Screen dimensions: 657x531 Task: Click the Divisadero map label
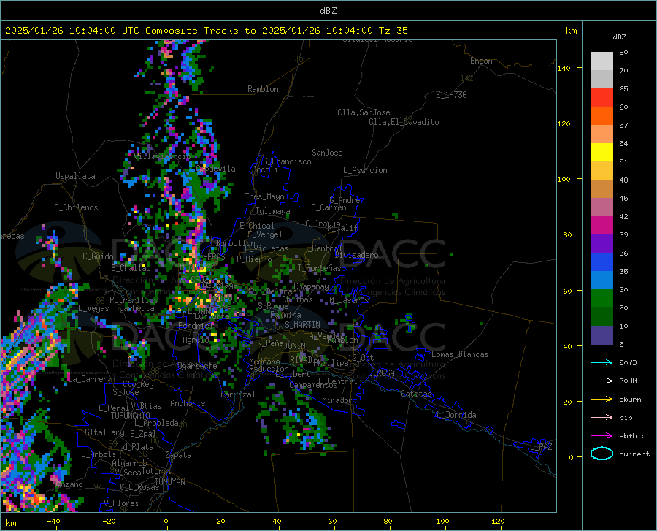(x=356, y=255)
